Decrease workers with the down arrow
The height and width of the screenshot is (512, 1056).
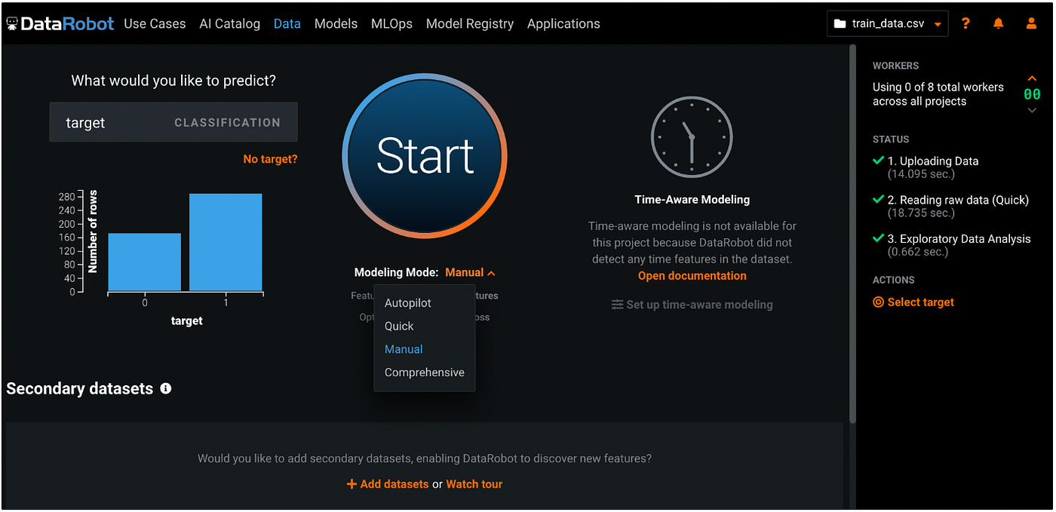click(1032, 111)
